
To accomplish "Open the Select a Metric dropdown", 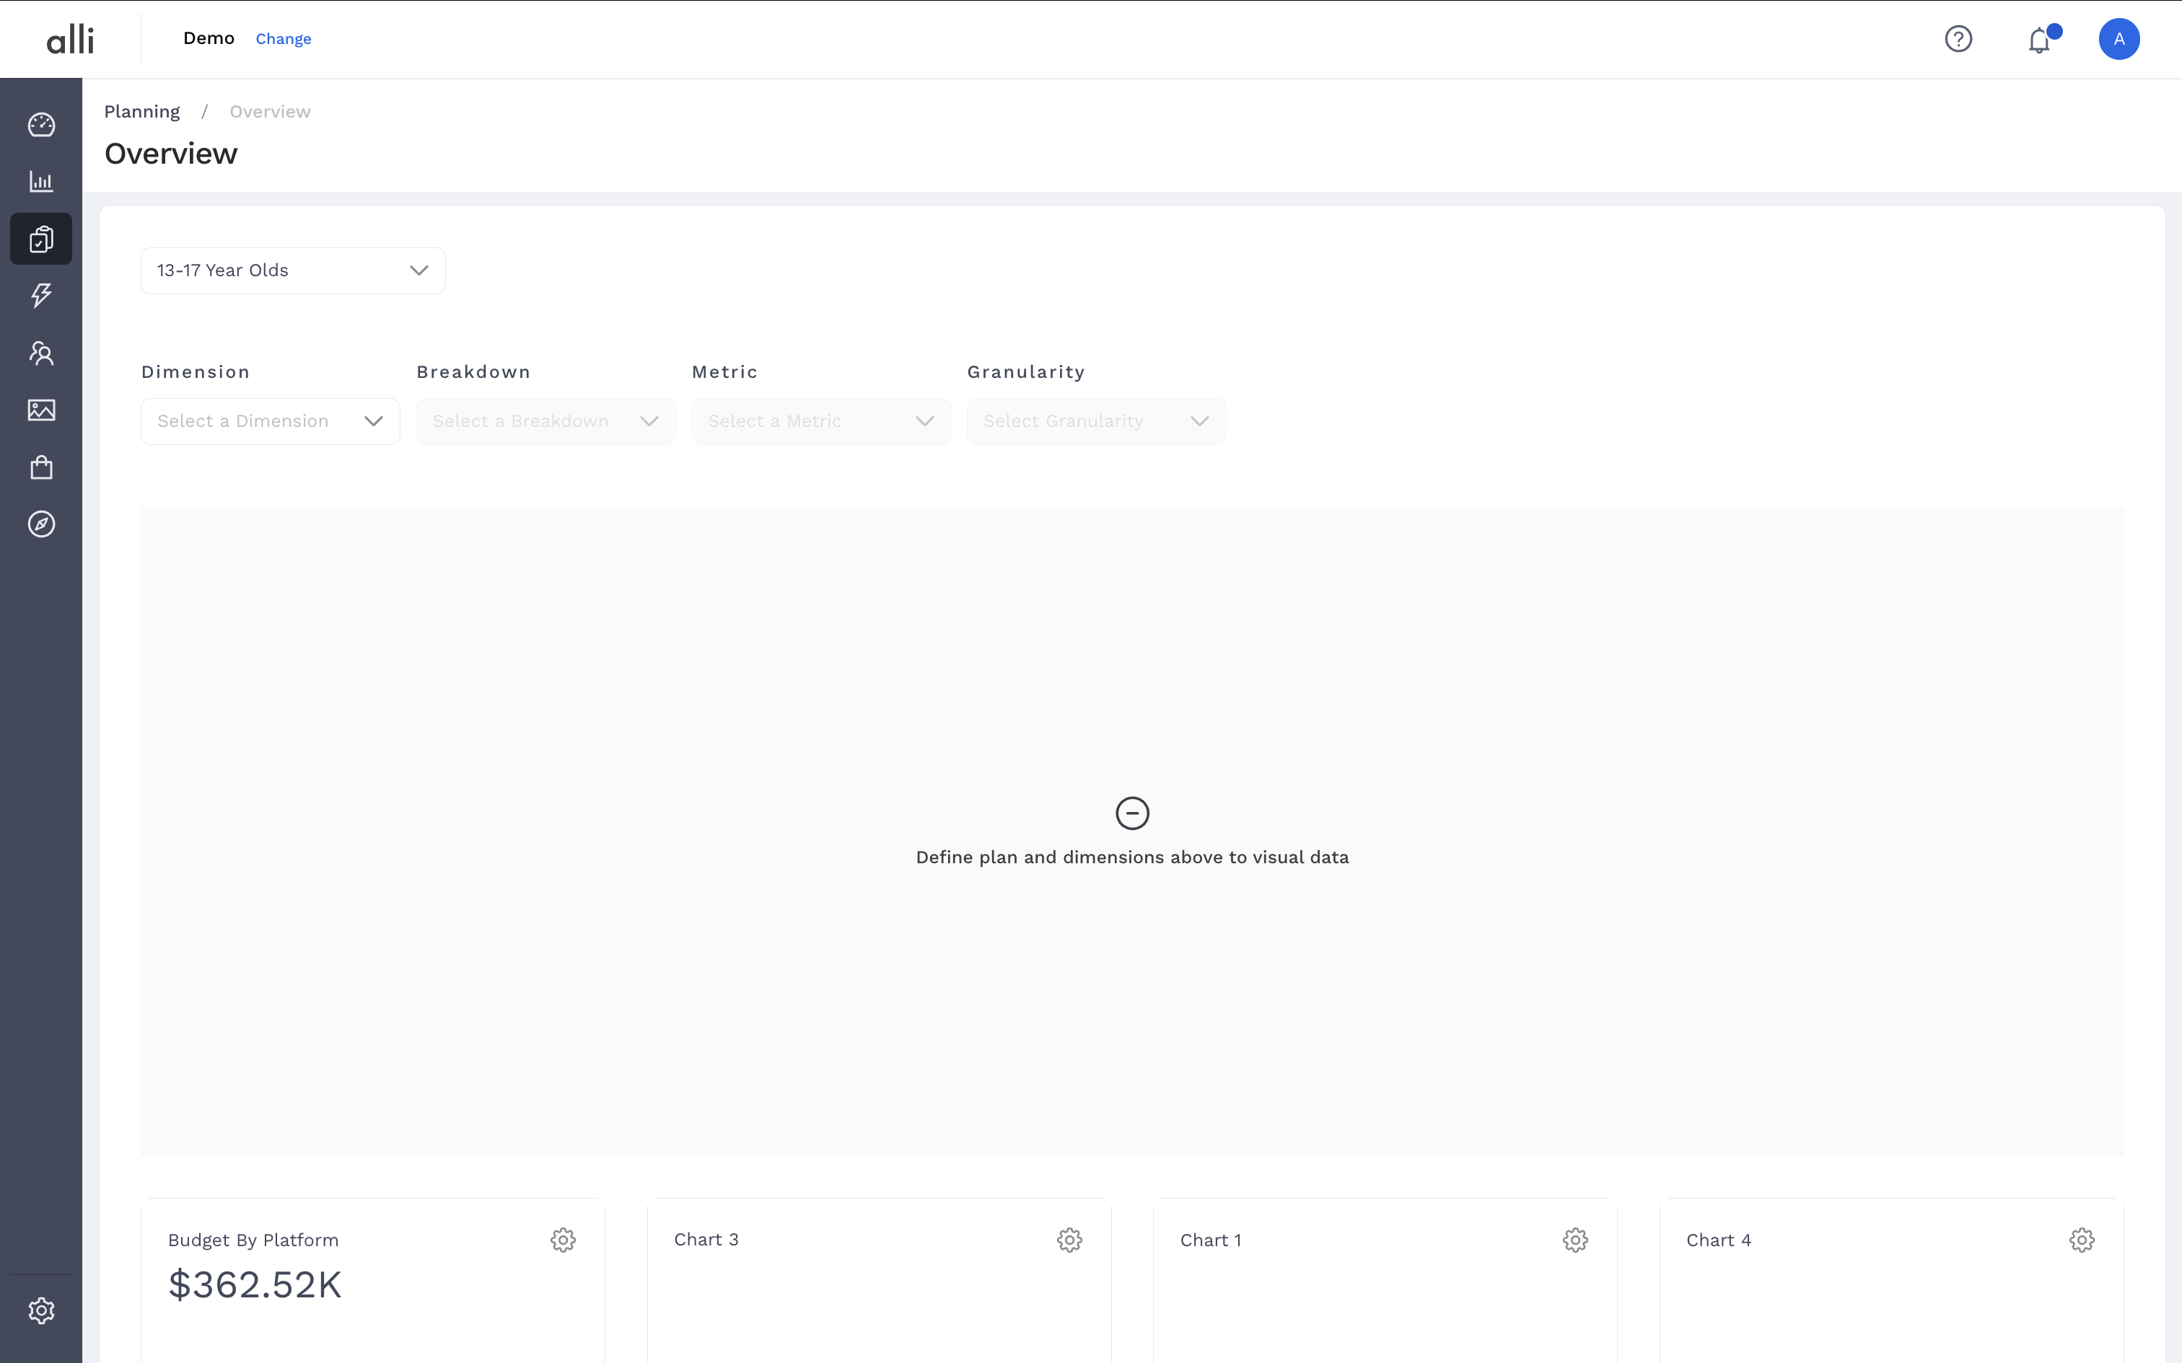I will [x=821, y=421].
